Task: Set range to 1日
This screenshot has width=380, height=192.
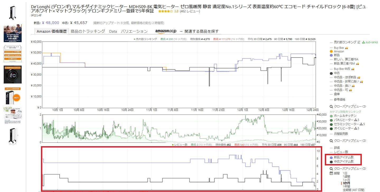Action: tap(345, 173)
